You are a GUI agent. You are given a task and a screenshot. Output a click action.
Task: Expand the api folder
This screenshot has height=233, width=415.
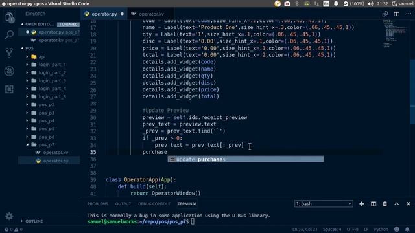click(x=42, y=56)
